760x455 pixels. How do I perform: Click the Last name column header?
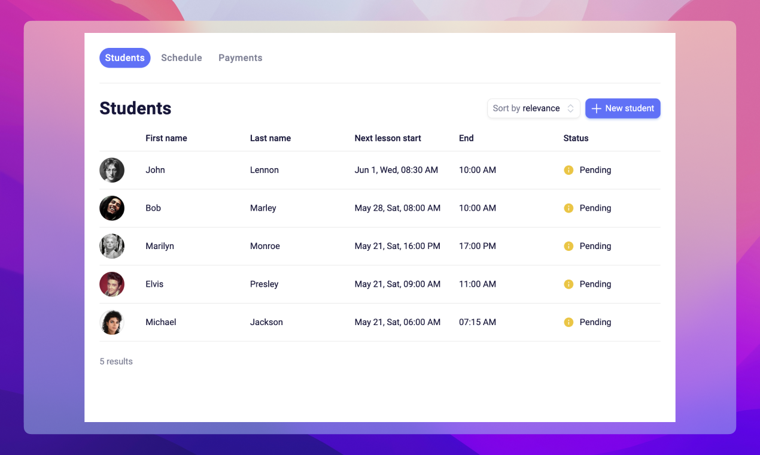270,138
